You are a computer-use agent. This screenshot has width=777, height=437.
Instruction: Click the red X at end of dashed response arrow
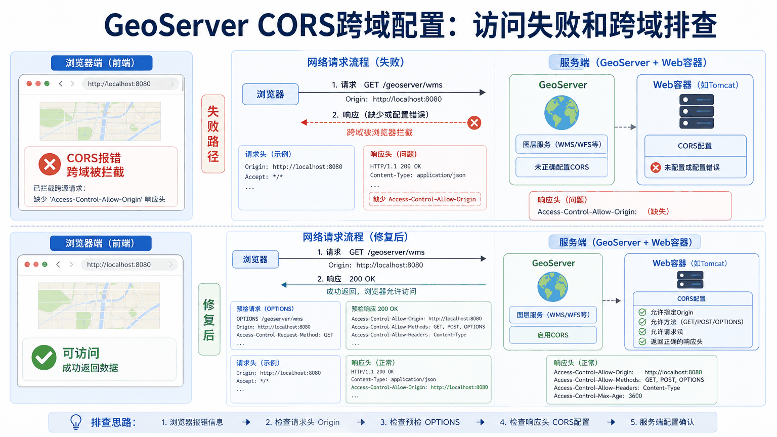coord(474,122)
